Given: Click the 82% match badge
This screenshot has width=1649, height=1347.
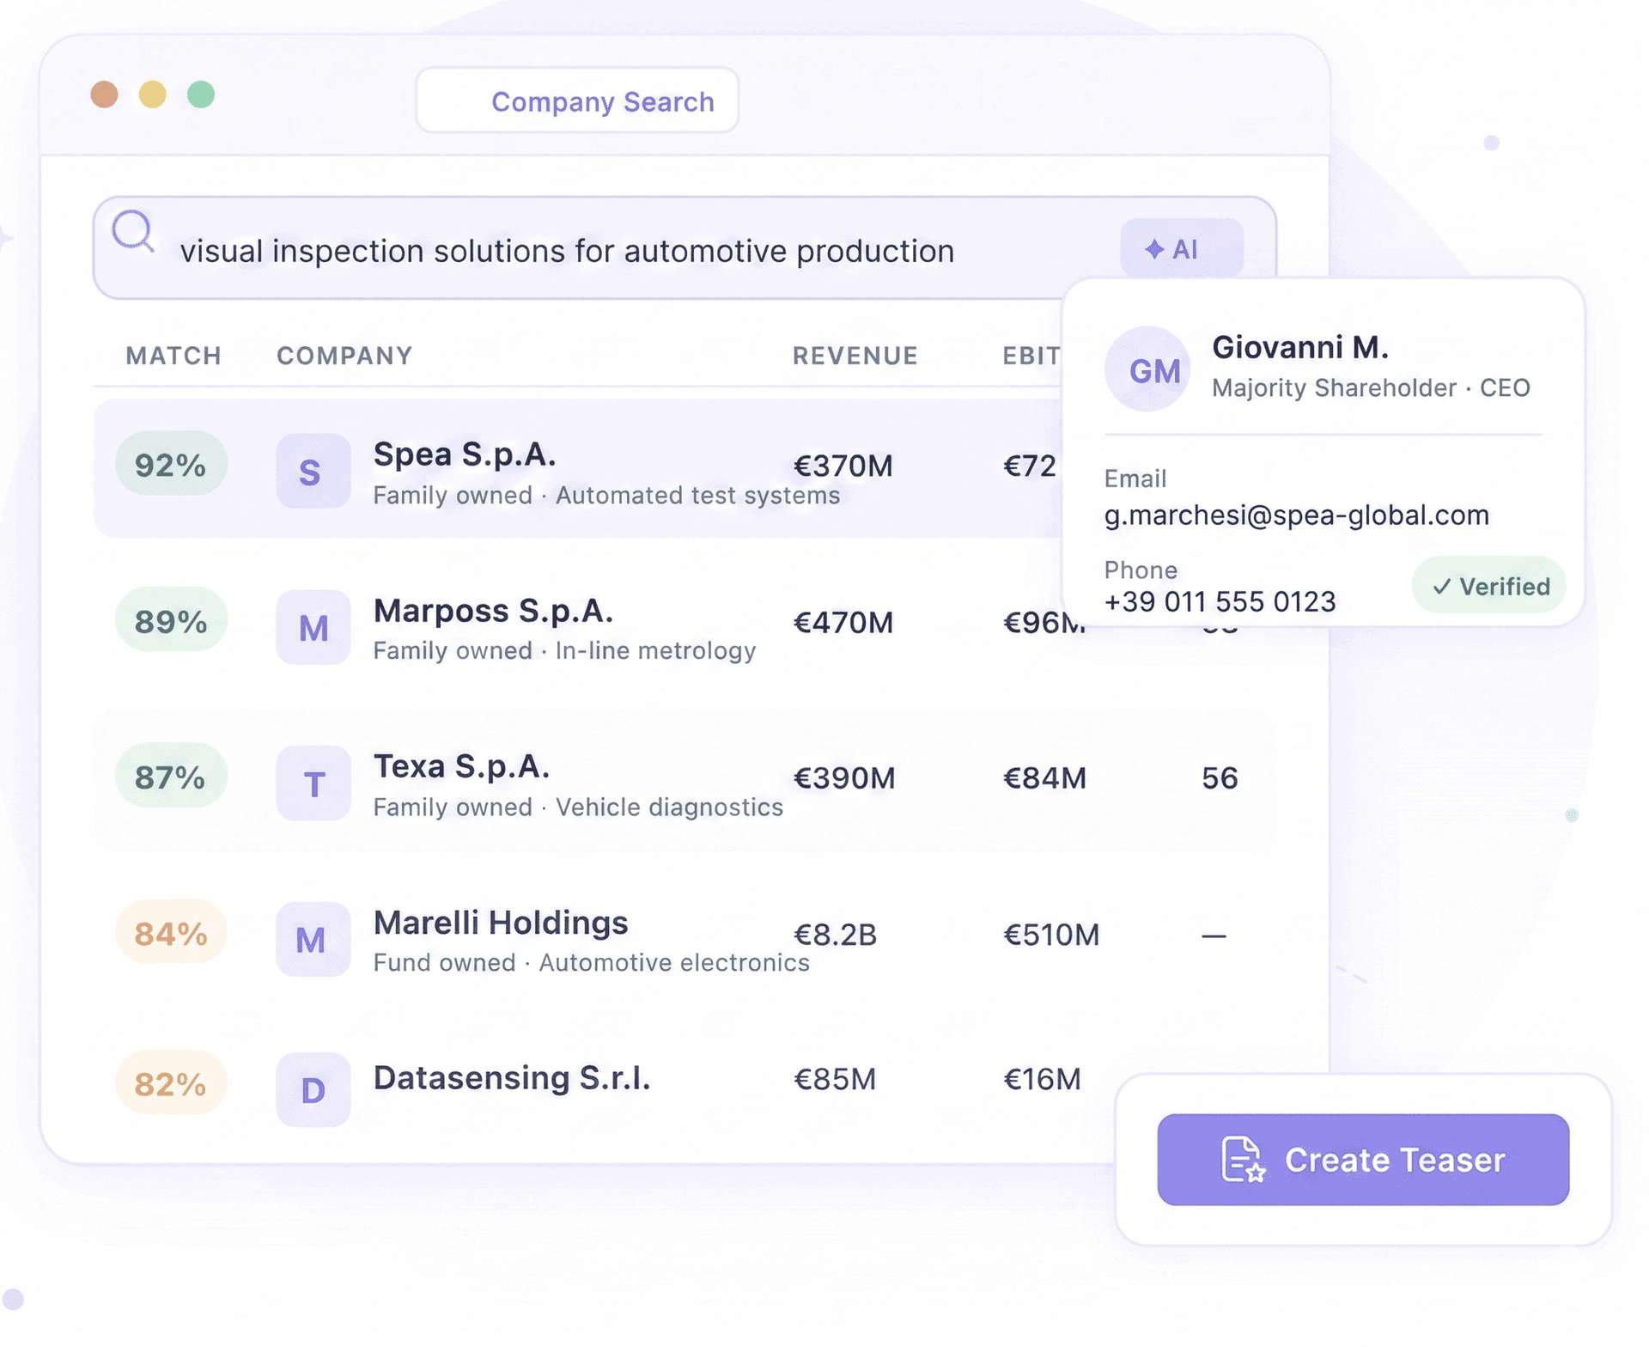Looking at the screenshot, I should [171, 1082].
